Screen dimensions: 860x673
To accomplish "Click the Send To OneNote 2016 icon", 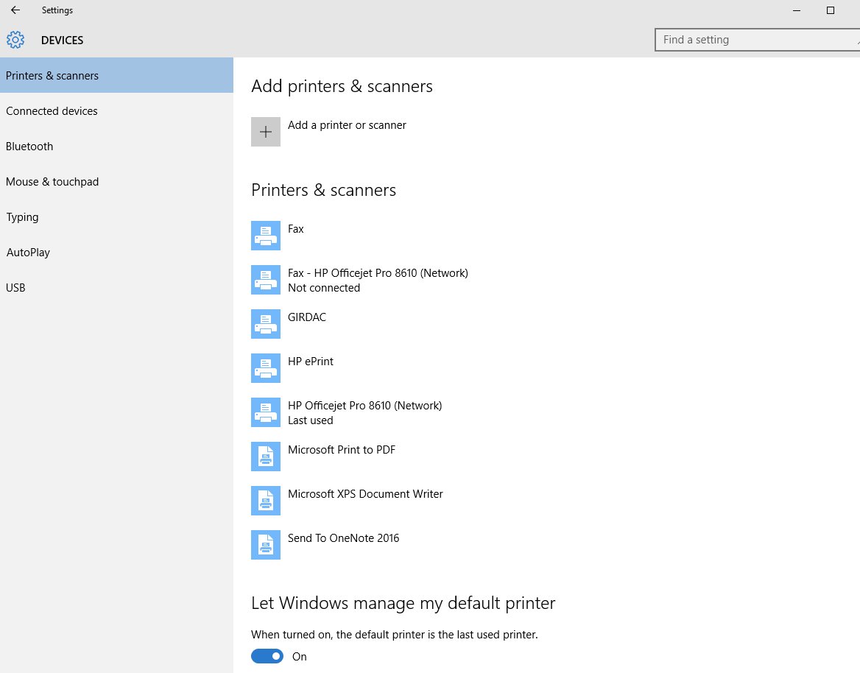I will tap(266, 545).
